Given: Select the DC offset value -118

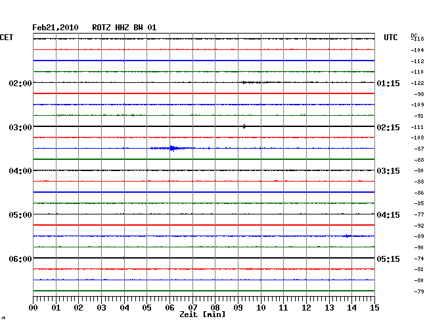Looking at the screenshot, I should 417,39.
